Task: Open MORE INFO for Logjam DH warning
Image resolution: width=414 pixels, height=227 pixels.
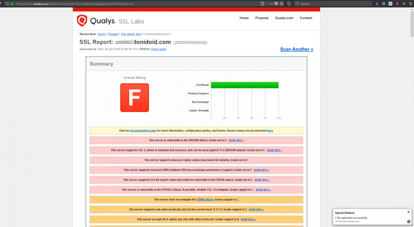Action: [x=261, y=170]
